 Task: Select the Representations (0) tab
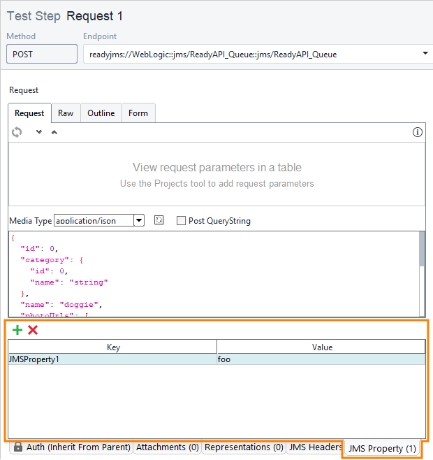point(244,447)
